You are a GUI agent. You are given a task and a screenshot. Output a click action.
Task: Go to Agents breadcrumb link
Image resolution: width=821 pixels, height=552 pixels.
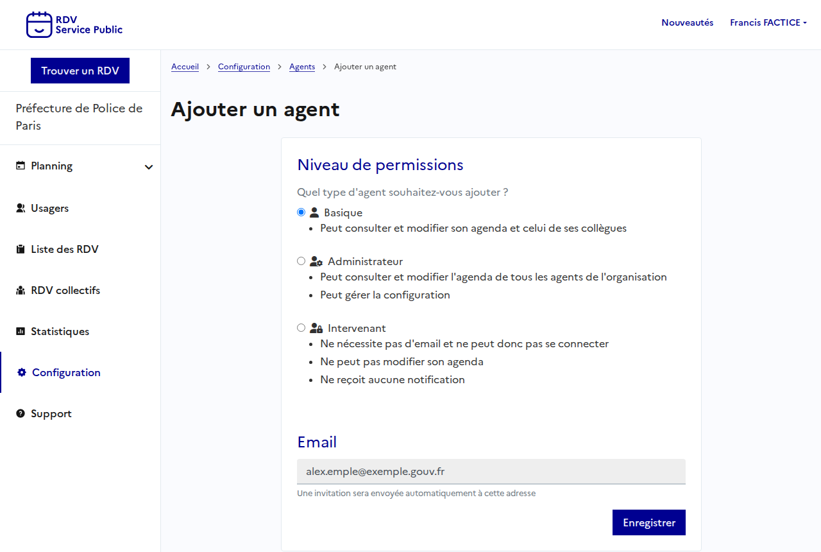tap(302, 67)
